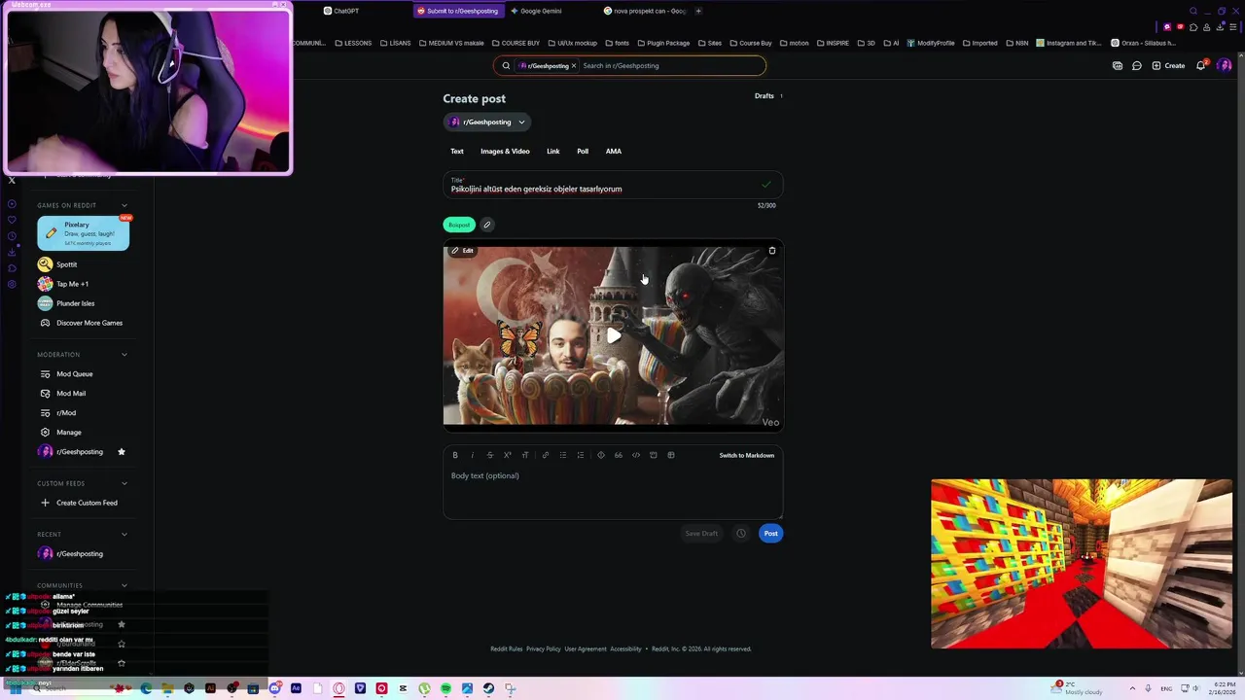Remove the r/Geeshposting search filter chip
The width and height of the screenshot is (1245, 700).
pyautogui.click(x=574, y=66)
